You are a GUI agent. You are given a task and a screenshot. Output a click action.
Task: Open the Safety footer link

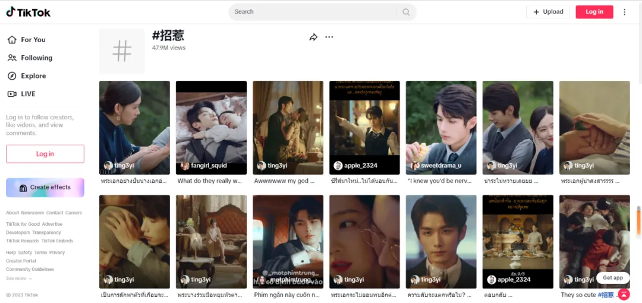(25, 252)
